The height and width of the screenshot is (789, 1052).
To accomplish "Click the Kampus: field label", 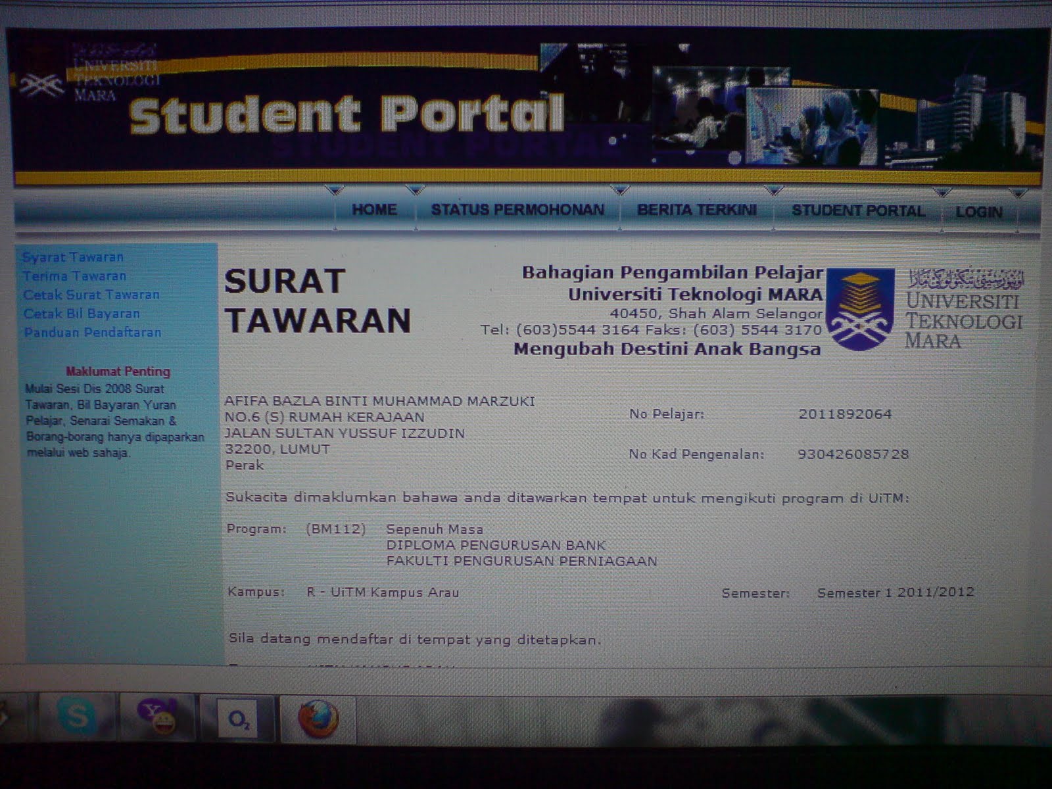I will click(x=256, y=592).
